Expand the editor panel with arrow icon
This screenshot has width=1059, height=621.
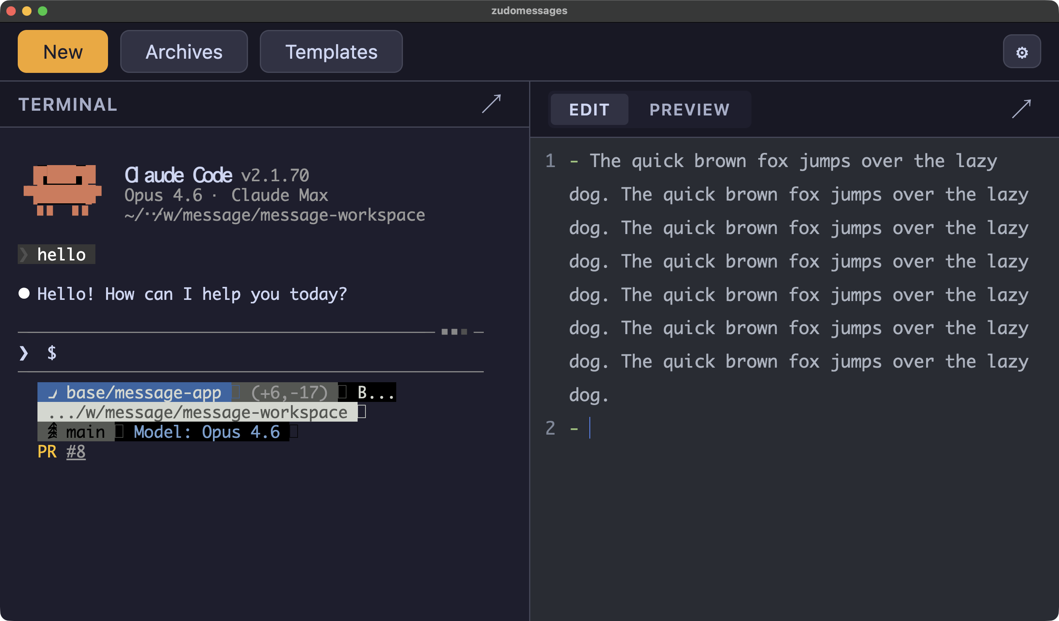tap(1021, 109)
